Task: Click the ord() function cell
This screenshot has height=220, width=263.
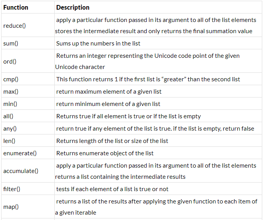Action: [x=28, y=61]
